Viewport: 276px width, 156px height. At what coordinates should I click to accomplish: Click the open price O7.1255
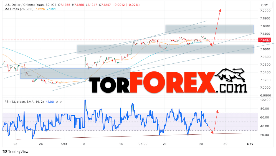[64, 5]
